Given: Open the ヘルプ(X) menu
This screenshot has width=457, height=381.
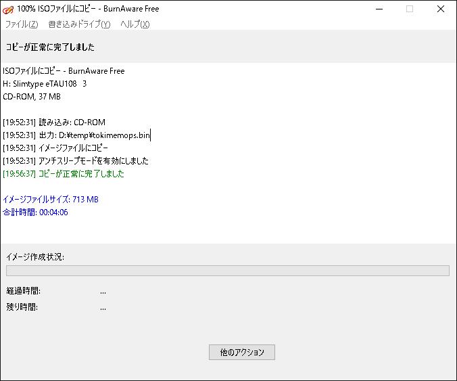Looking at the screenshot, I should pyautogui.click(x=135, y=24).
